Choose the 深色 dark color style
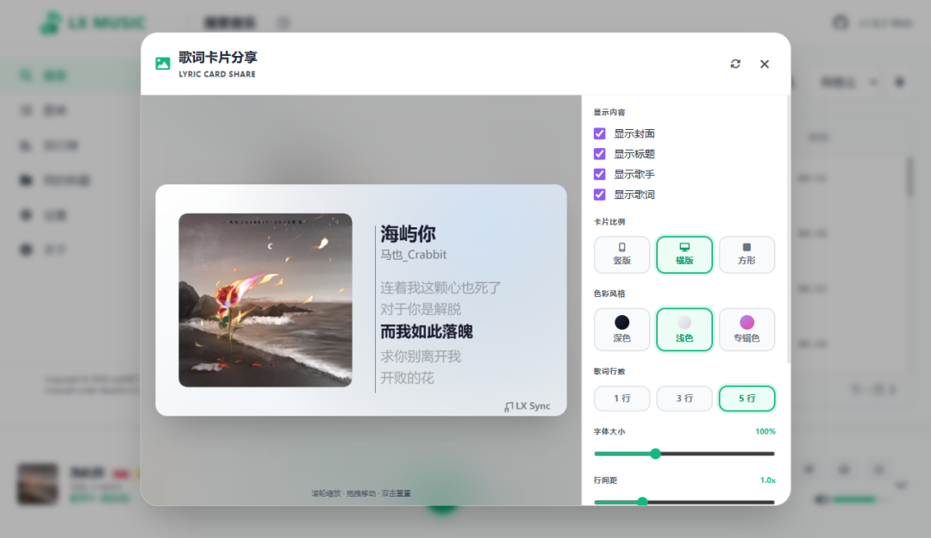Screen dimensions: 931x538 coord(622,329)
